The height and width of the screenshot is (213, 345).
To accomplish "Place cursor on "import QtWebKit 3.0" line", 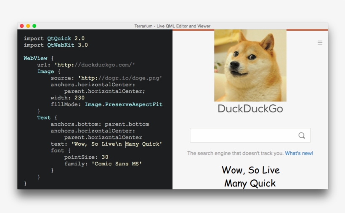I will tap(56, 45).
